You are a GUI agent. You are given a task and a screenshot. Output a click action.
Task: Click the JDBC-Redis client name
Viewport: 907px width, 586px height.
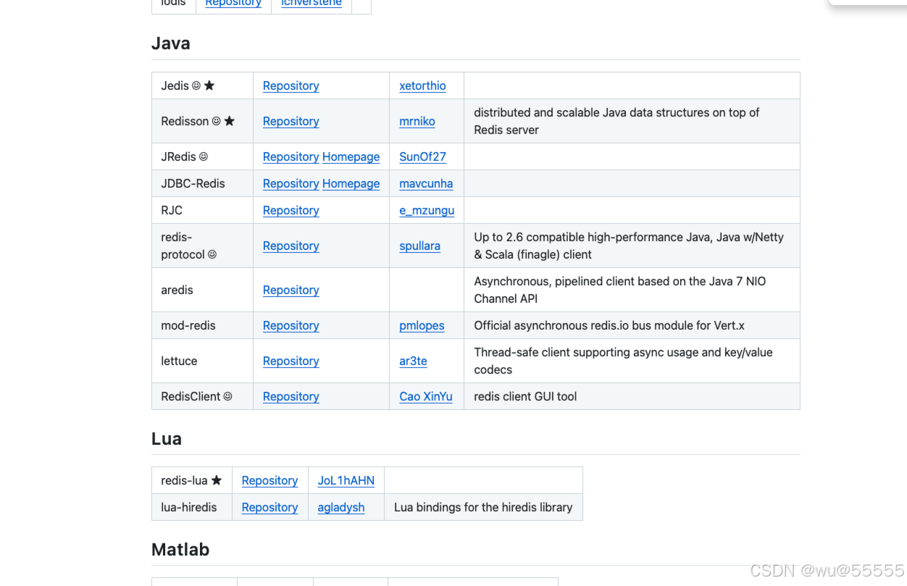pyautogui.click(x=193, y=183)
